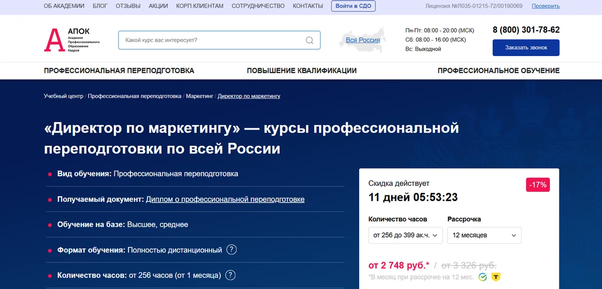Viewport: 602px width, 289px height.
Task: Click Заказать звонок button
Action: (x=526, y=48)
